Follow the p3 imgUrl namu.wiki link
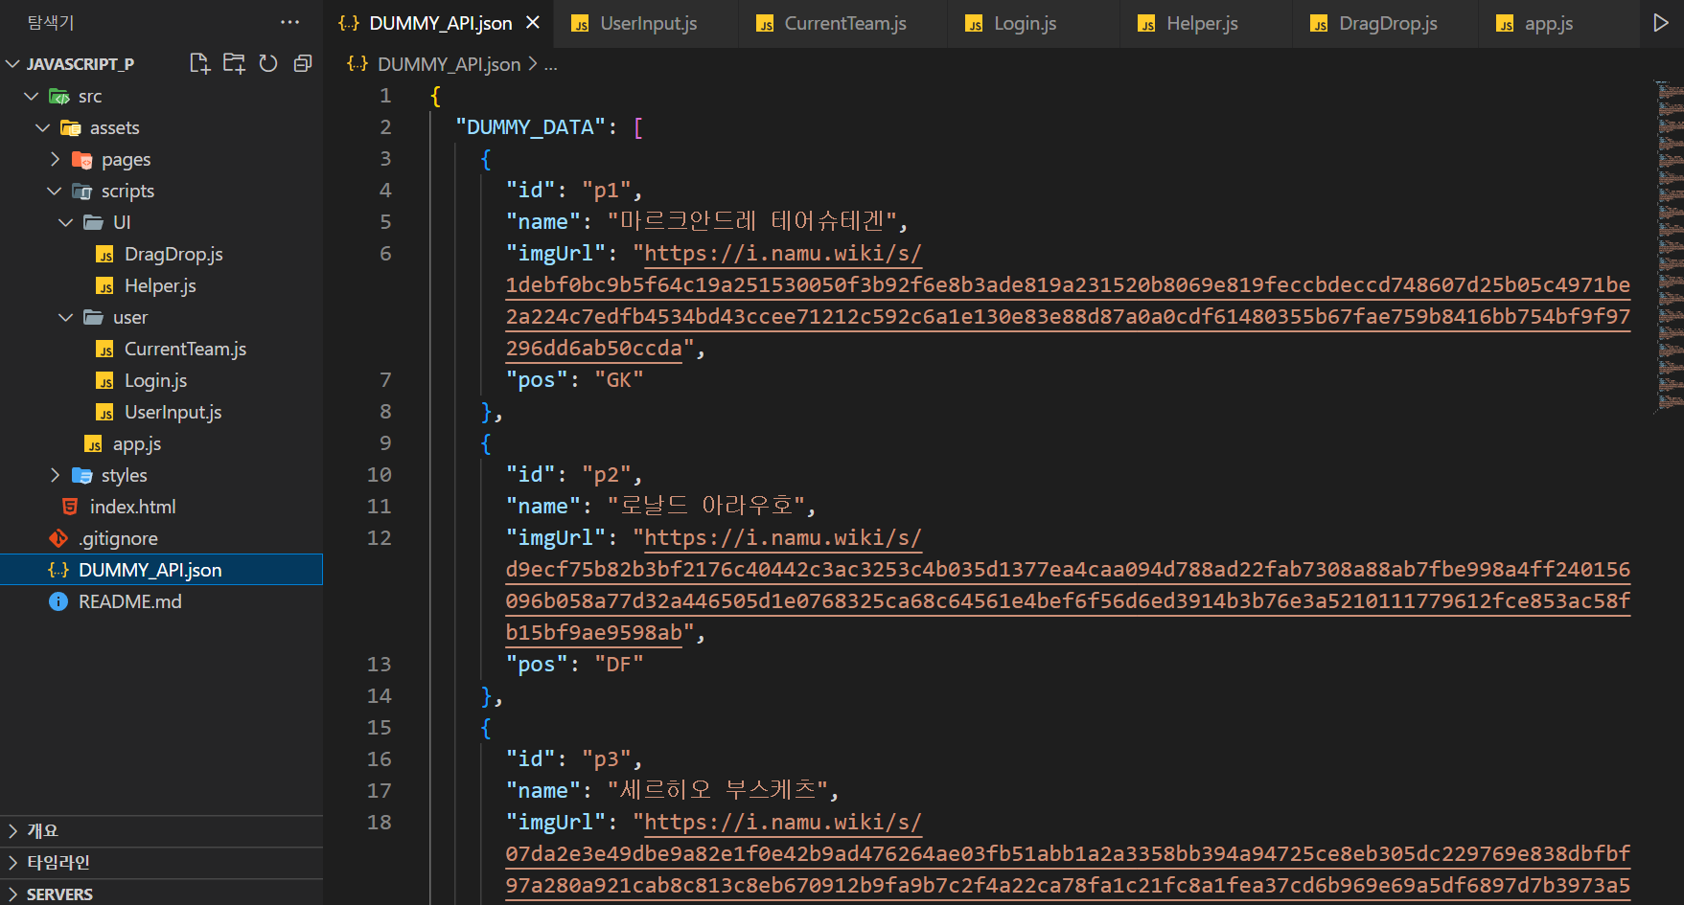The image size is (1684, 905). (x=782, y=823)
